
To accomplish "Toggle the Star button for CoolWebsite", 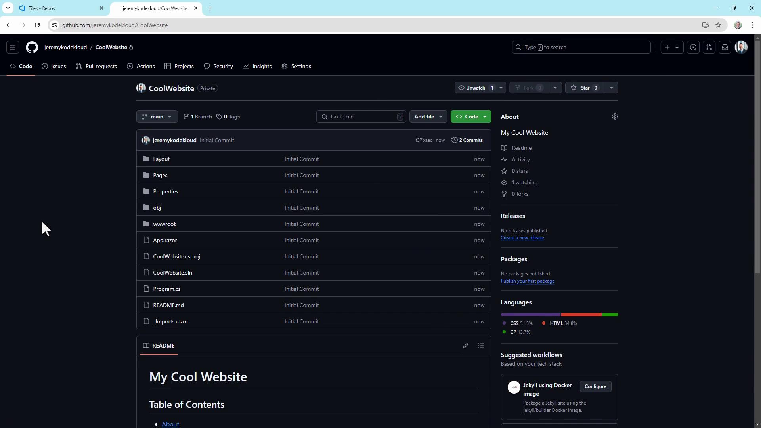I will coord(585,88).
